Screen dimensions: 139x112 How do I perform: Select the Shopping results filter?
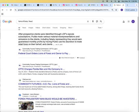point(63,28)
